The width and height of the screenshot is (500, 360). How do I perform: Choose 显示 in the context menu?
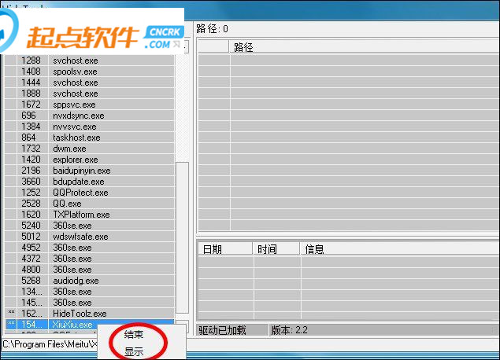coord(134,351)
